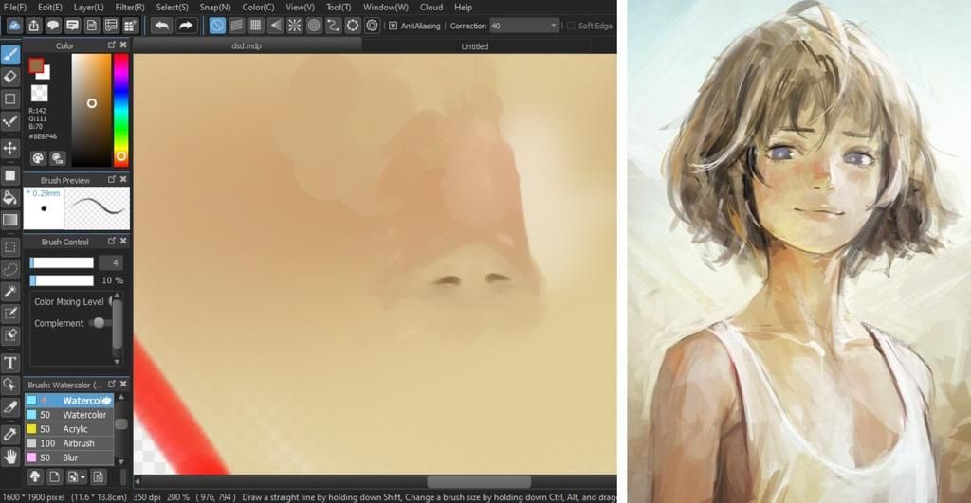Image resolution: width=971 pixels, height=503 pixels.
Task: Select the 50 Acrylic brush
Action: pyautogui.click(x=69, y=429)
